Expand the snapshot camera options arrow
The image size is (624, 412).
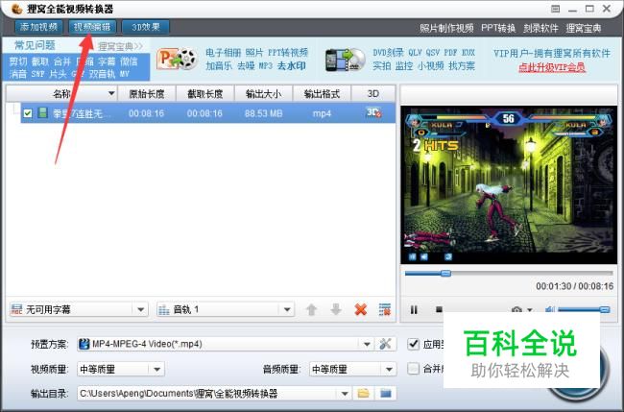(x=530, y=309)
